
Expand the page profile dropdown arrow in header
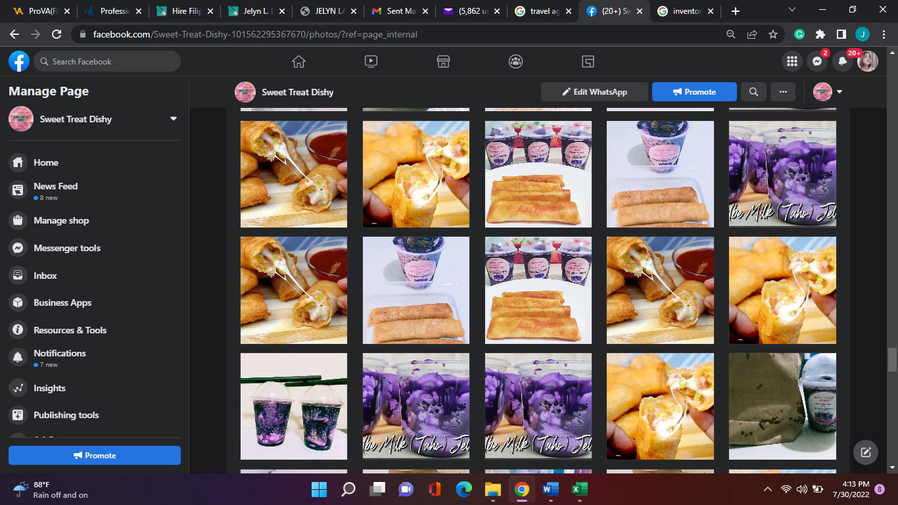839,92
